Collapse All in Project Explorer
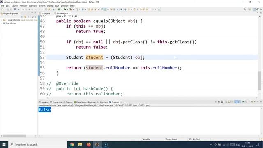The height and width of the screenshot is (148, 263). click(x=22, y=17)
